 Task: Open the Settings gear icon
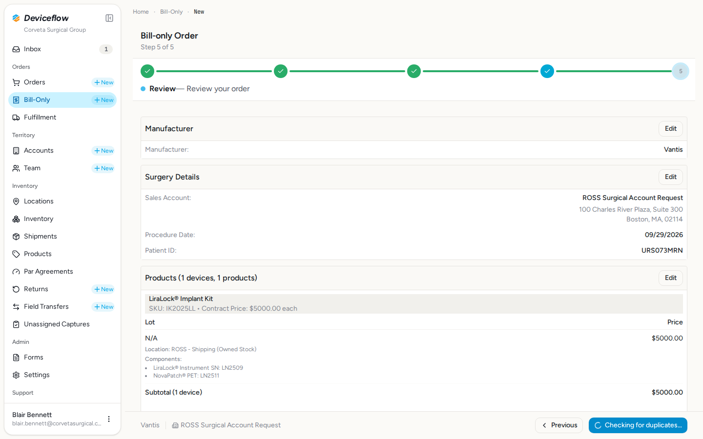(x=16, y=375)
